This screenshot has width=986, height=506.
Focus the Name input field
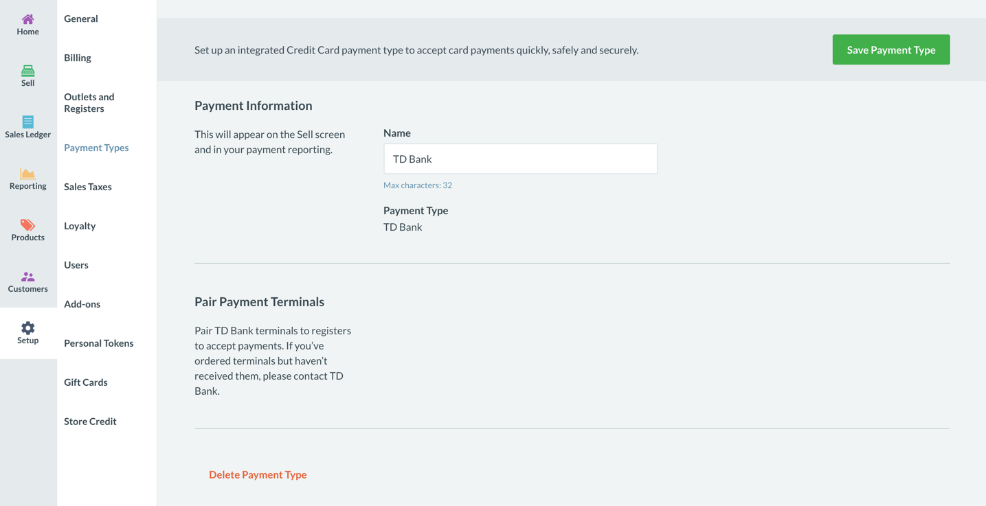tap(520, 159)
